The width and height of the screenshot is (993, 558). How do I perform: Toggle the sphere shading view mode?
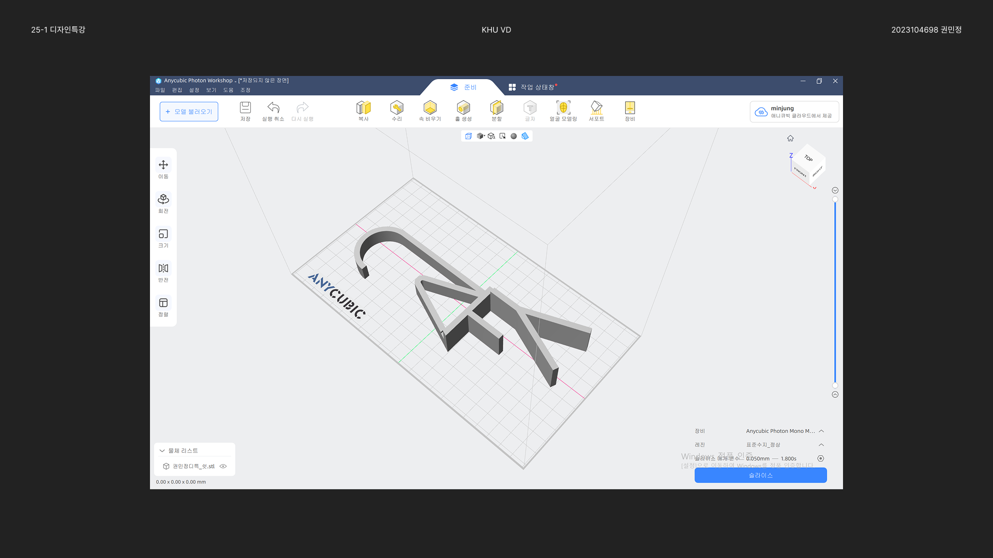pos(514,136)
